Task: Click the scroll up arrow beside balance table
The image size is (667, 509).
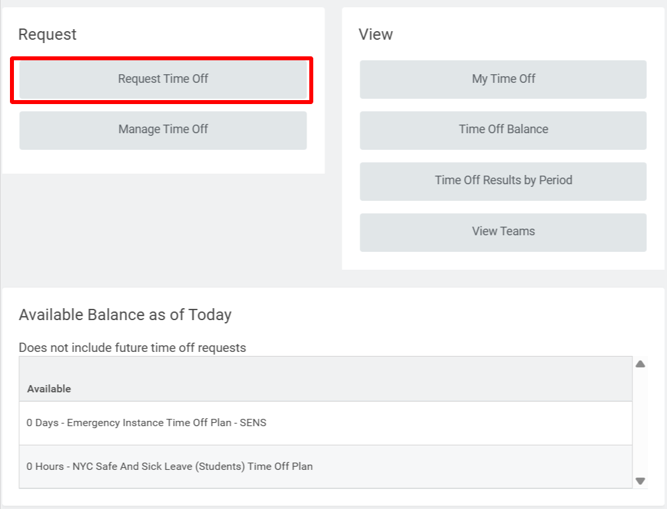Action: point(640,364)
